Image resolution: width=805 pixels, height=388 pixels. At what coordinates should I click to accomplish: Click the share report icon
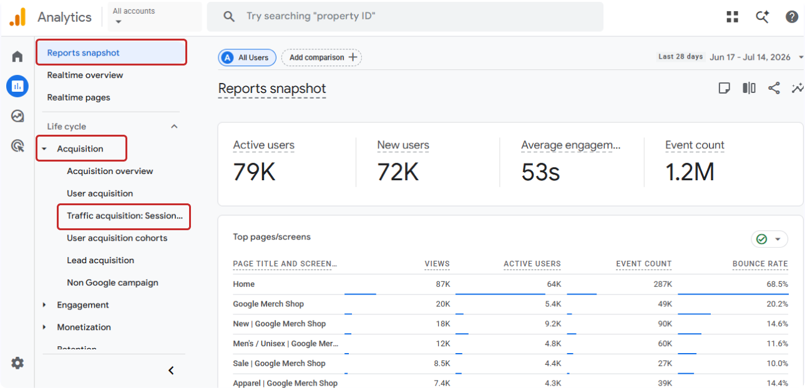click(774, 88)
